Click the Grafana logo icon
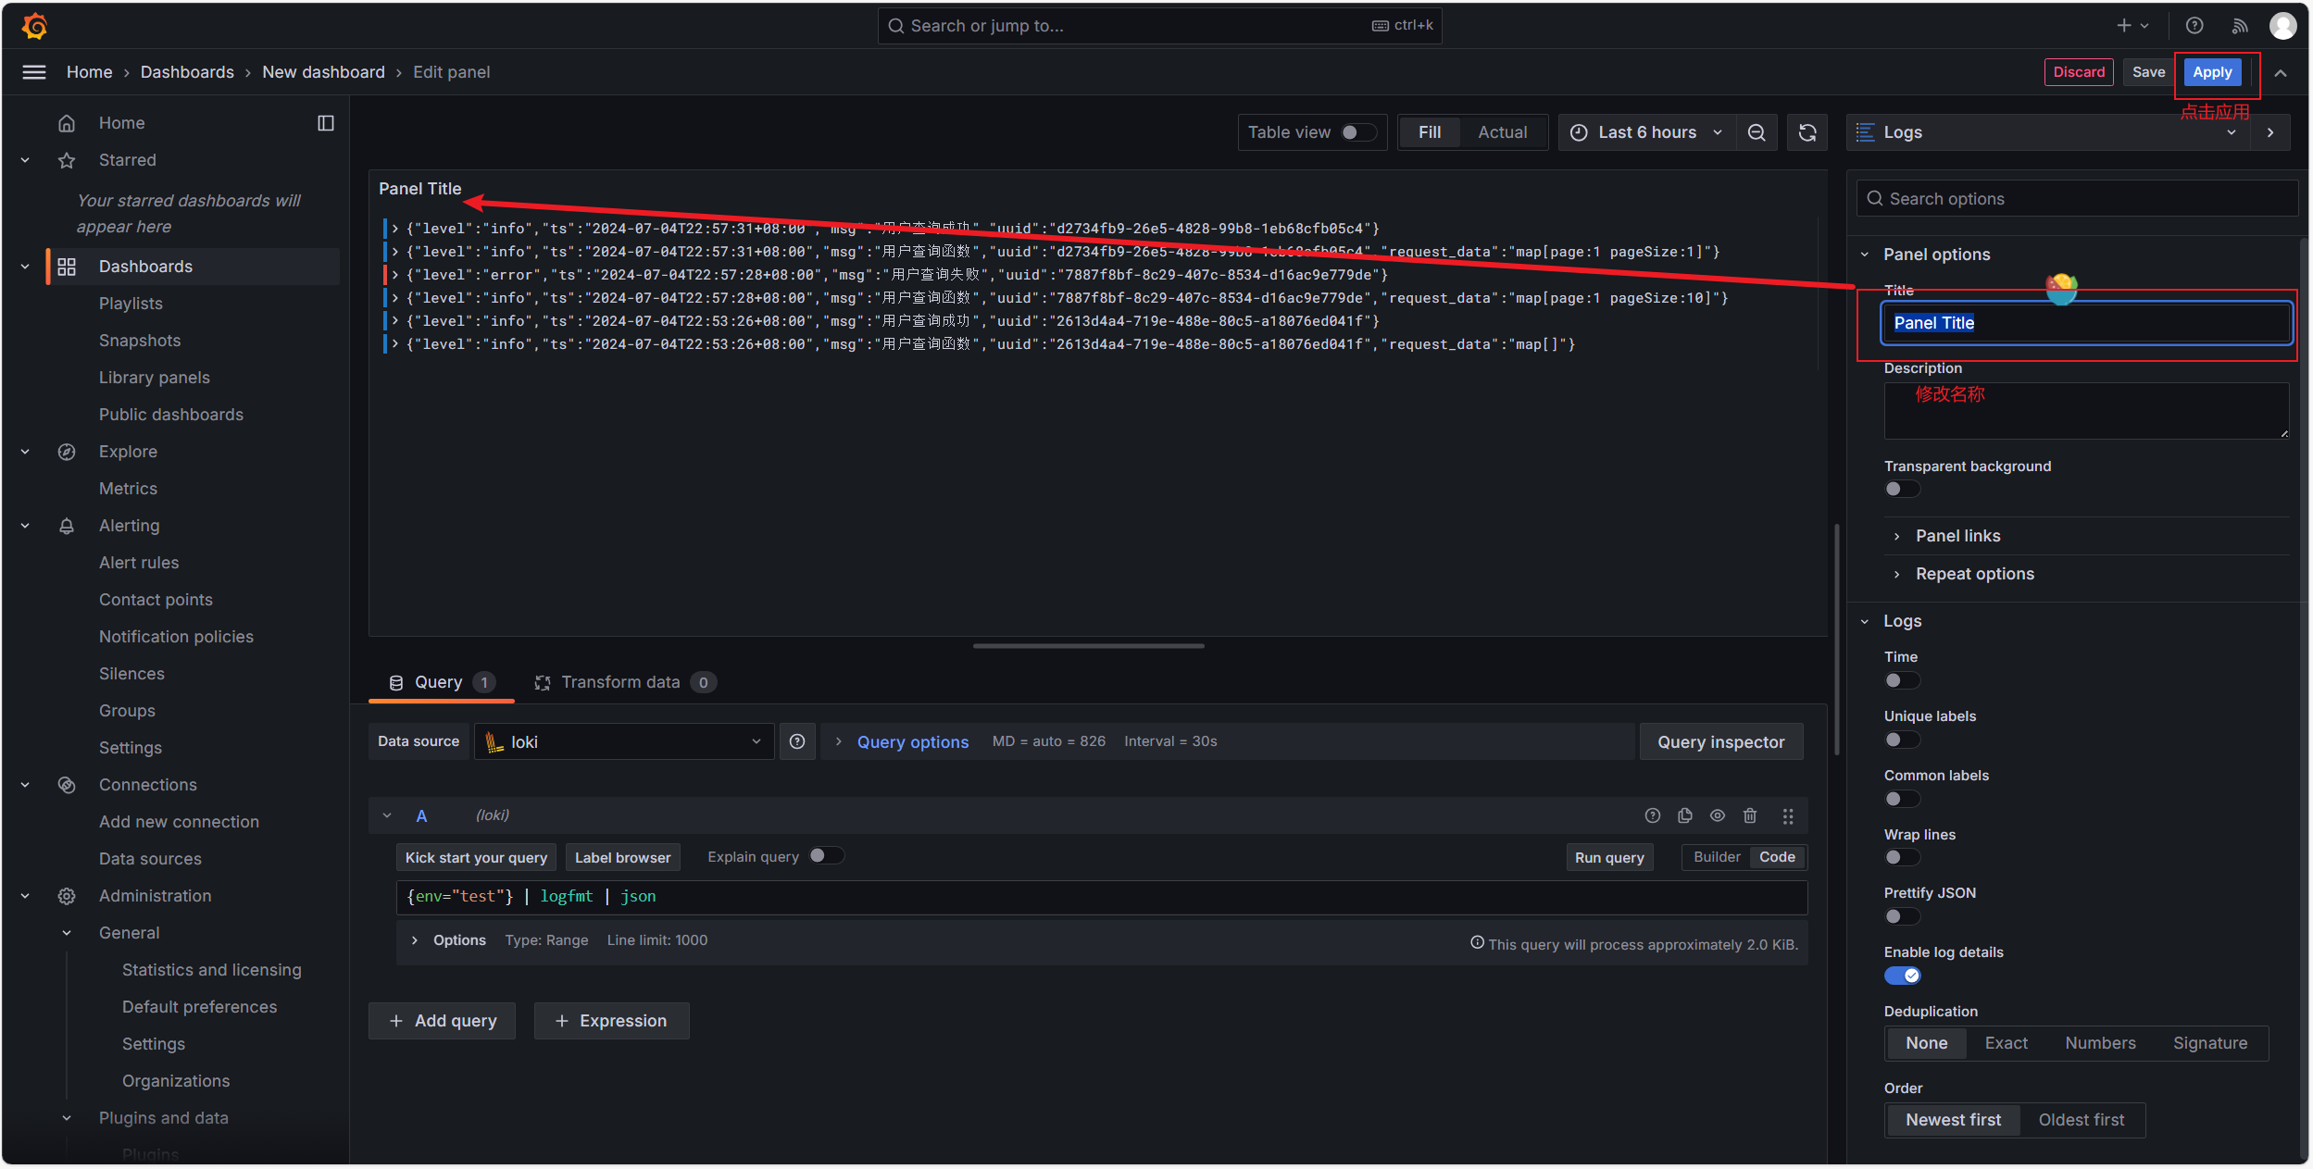This screenshot has width=2313, height=1169. click(x=34, y=26)
